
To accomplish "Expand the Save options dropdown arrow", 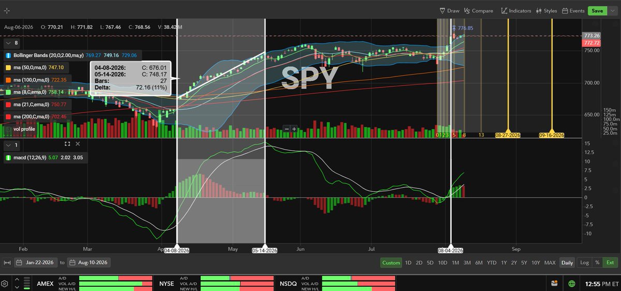I will (x=612, y=10).
